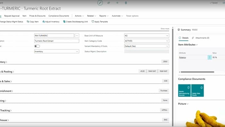Click the Status Mgmt. Description field
Screen dimensions: 225x127
pyautogui.click(x=147, y=52)
